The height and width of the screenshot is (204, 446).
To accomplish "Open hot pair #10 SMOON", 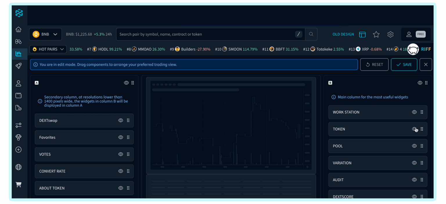I will coord(236,49).
